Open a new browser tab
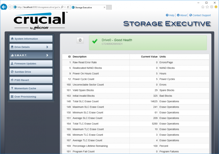The width and height of the screenshot is (219, 154). tap(109, 7)
